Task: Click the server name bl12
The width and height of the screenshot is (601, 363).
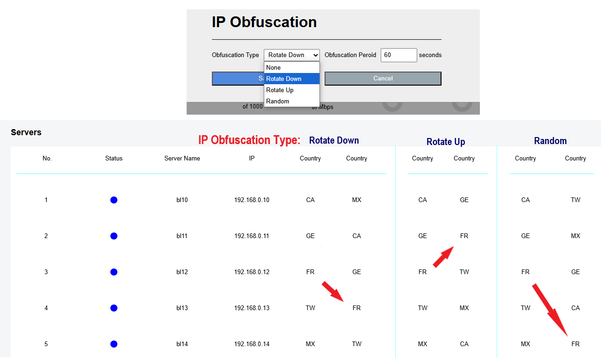Action: point(182,272)
